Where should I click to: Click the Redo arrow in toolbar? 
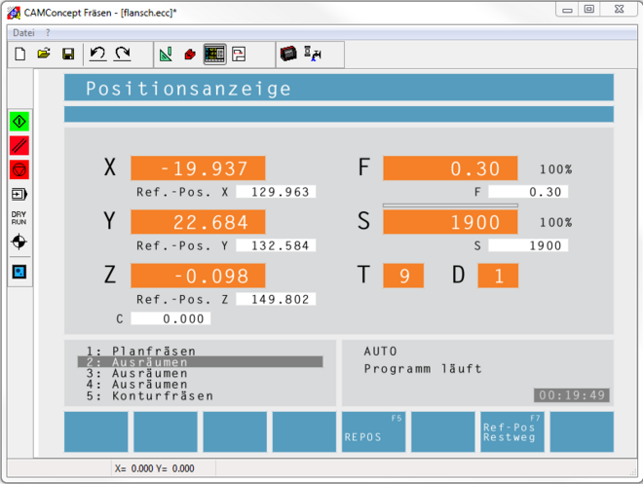tap(123, 54)
